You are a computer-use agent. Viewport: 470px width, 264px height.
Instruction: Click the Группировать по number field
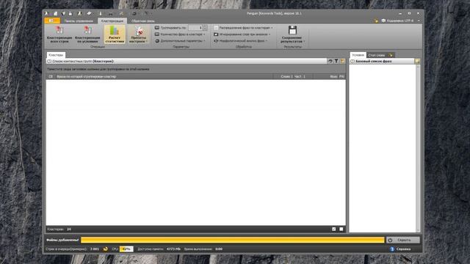195,28
